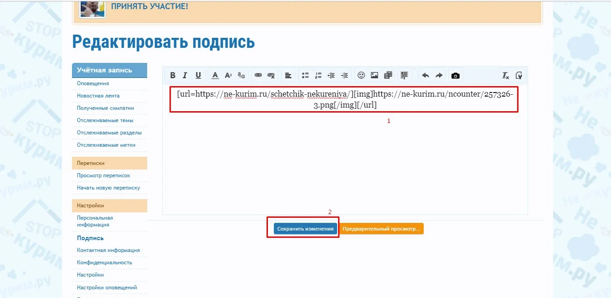Image resolution: width=611 pixels, height=298 pixels.
Task: Open the font size selector
Action: (x=227, y=75)
